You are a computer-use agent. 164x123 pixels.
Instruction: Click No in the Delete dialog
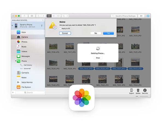click(96, 33)
